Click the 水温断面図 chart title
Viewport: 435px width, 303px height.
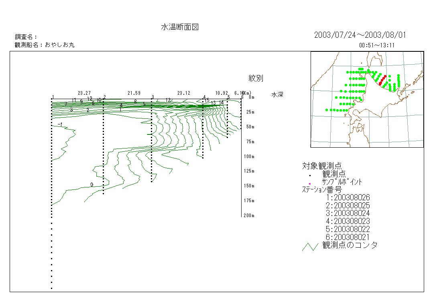click(x=180, y=27)
